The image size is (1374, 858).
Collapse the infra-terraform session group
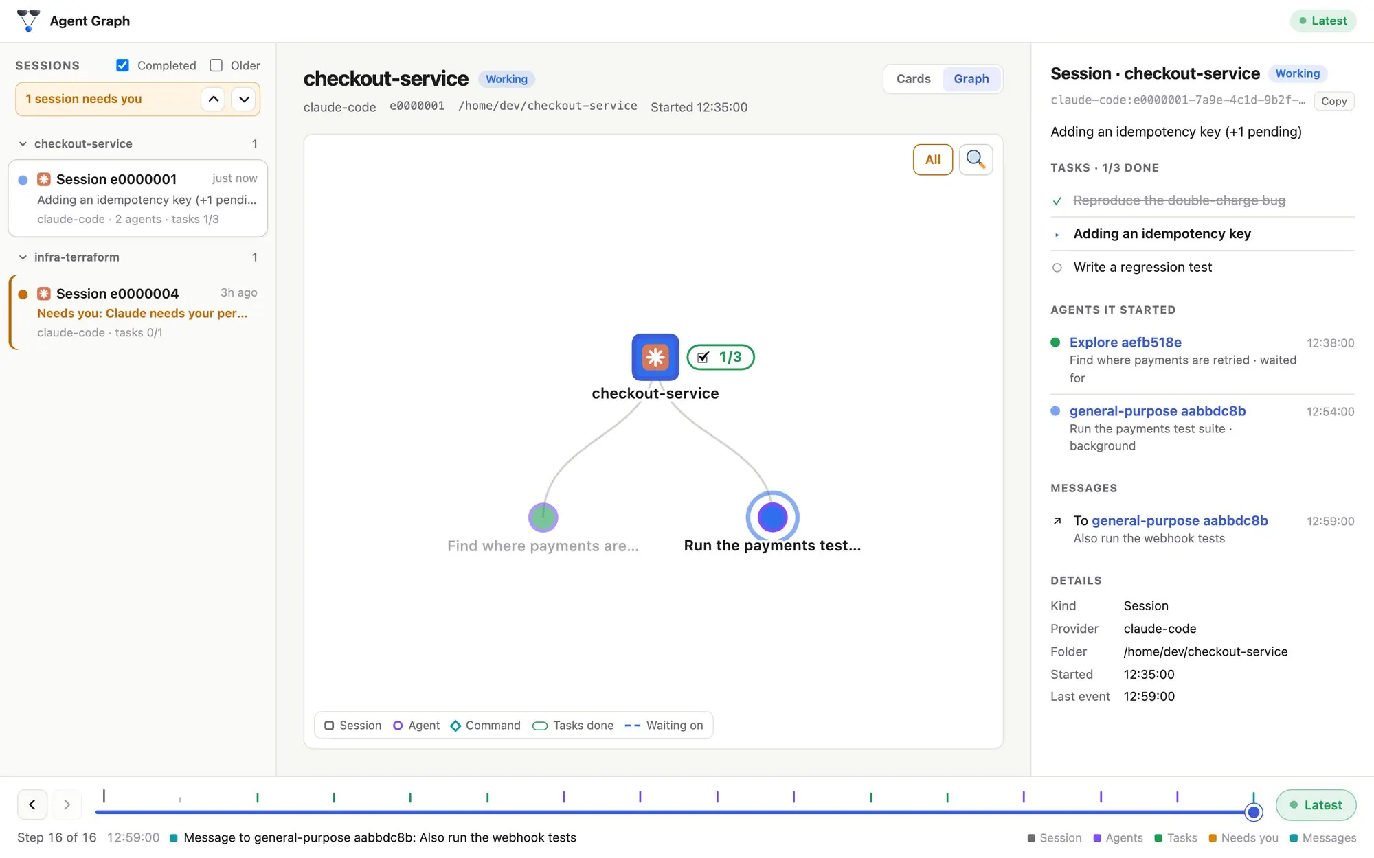click(23, 257)
